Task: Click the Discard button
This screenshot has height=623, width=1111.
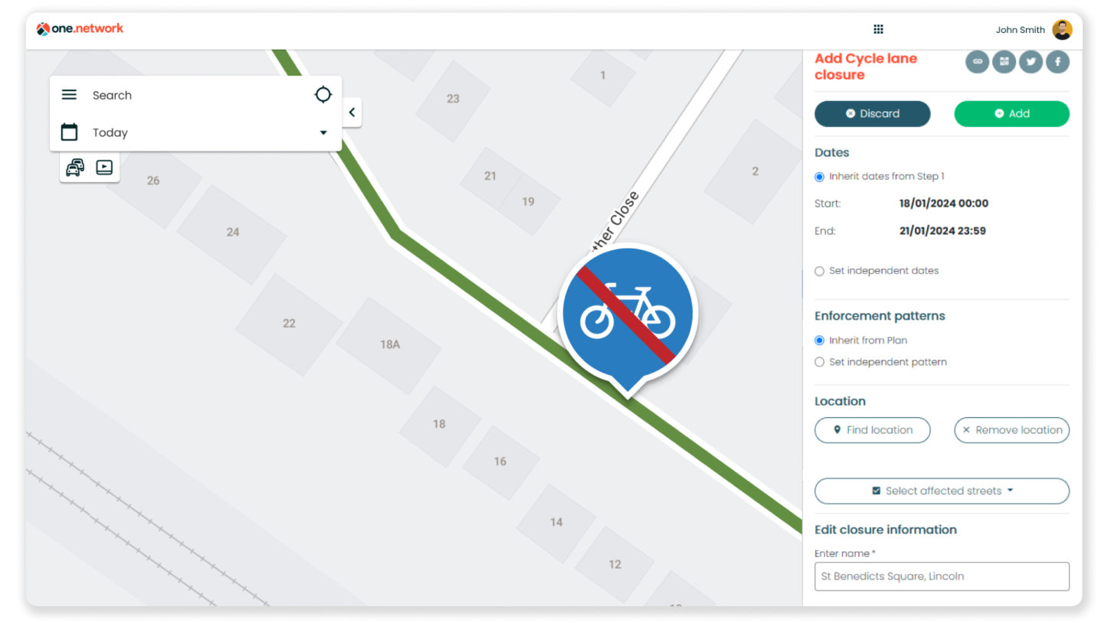Action: point(872,113)
